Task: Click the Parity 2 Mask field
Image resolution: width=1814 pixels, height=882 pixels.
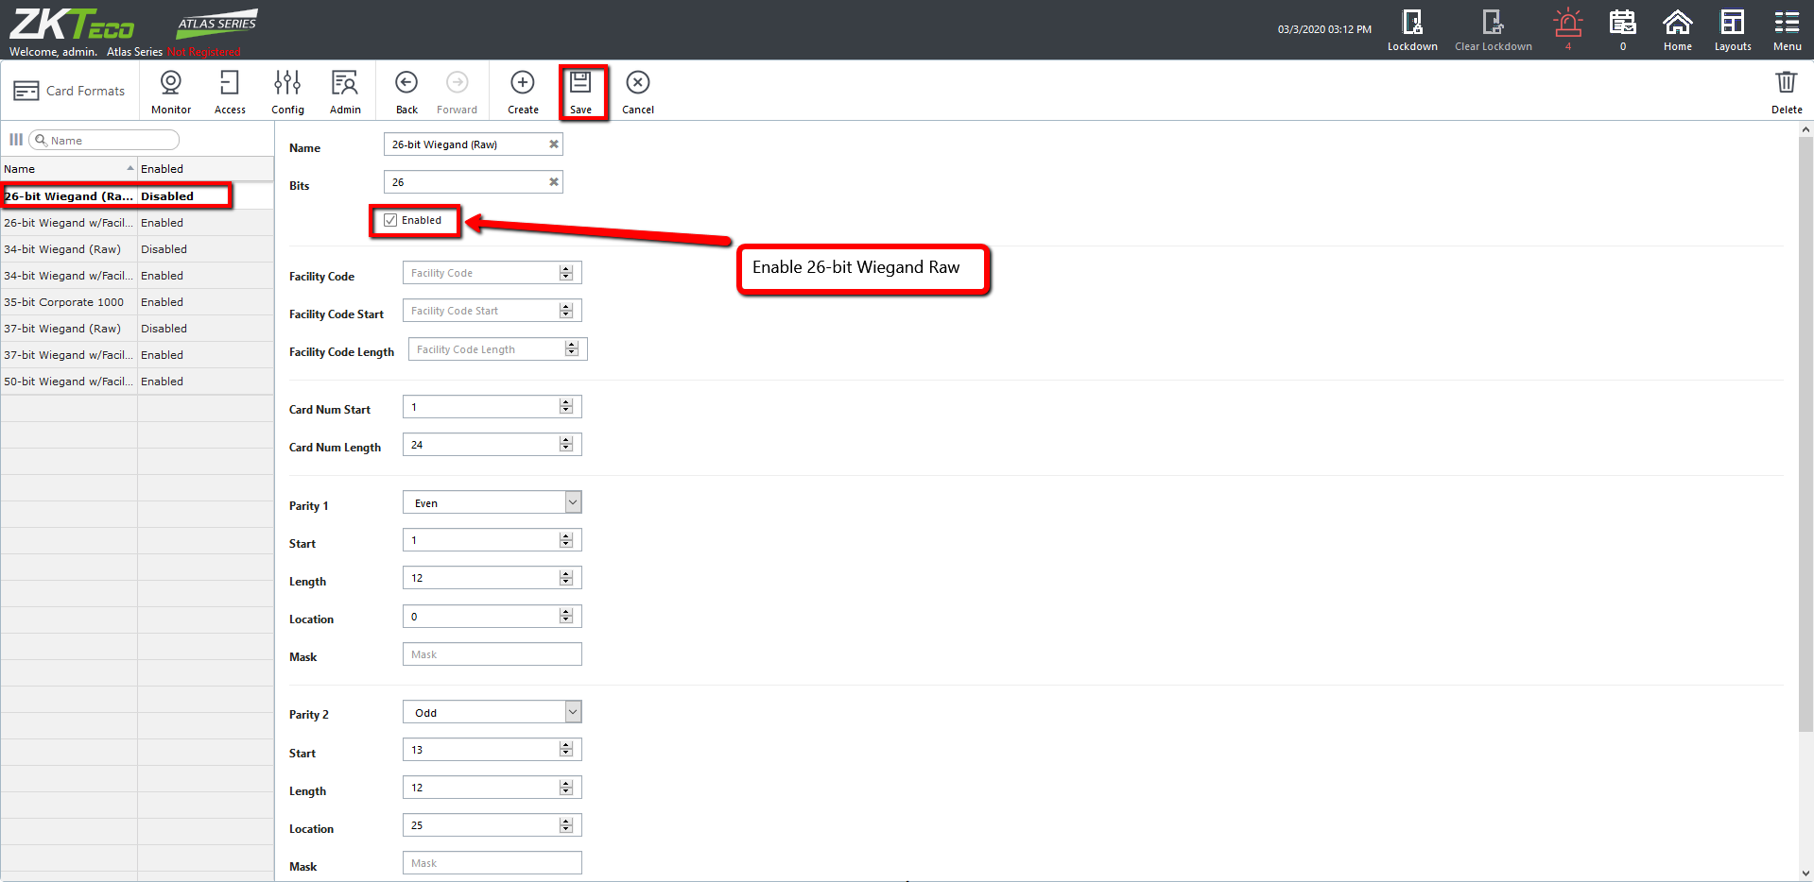Action: [x=492, y=863]
